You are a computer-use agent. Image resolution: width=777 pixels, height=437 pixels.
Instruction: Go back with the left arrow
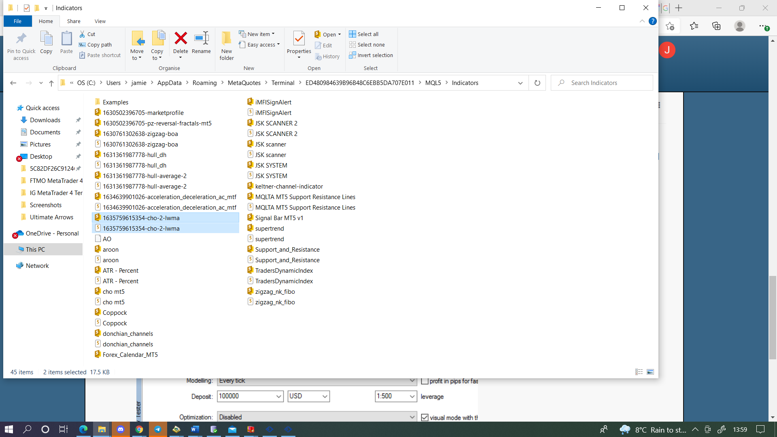coord(13,83)
